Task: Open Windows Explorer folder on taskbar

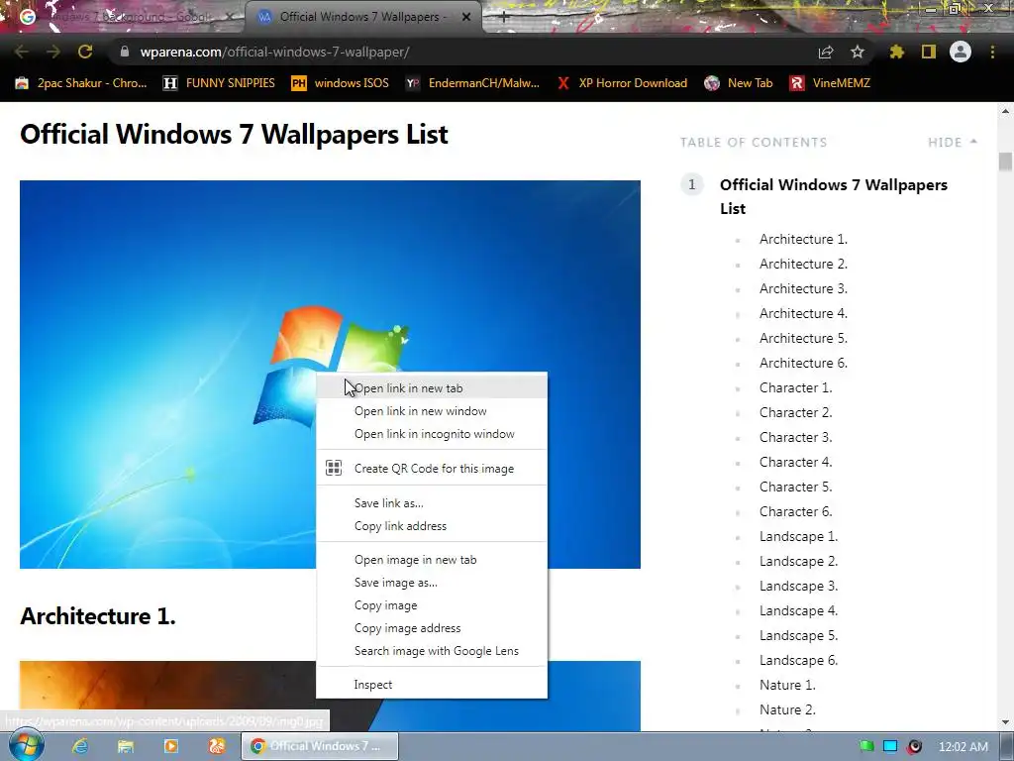Action: (x=126, y=746)
